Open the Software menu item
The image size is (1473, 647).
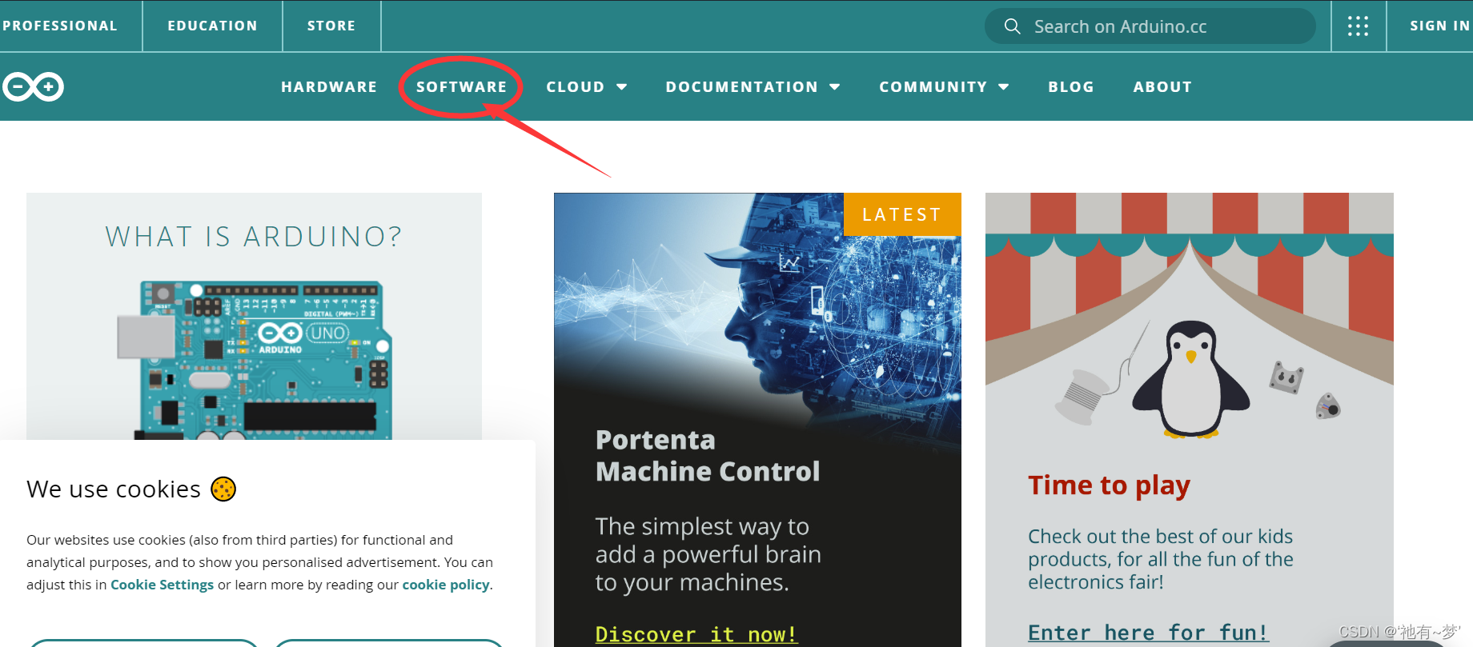pyautogui.click(x=461, y=86)
